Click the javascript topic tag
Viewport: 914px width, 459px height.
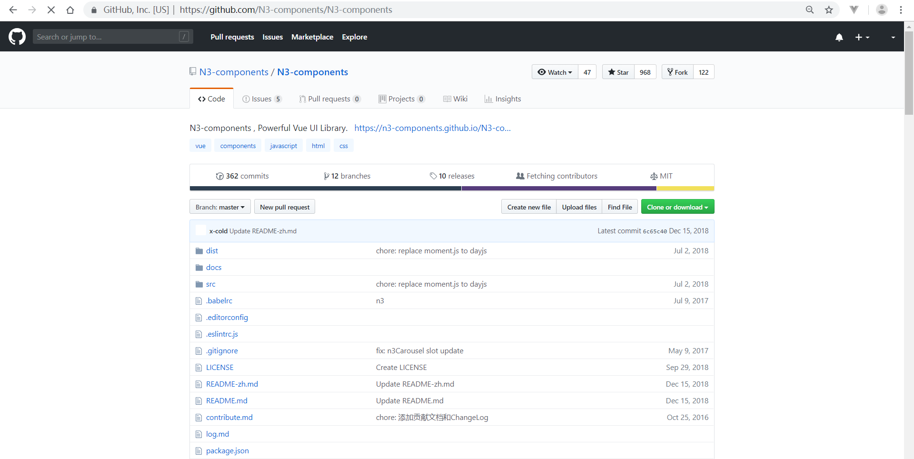[283, 146]
